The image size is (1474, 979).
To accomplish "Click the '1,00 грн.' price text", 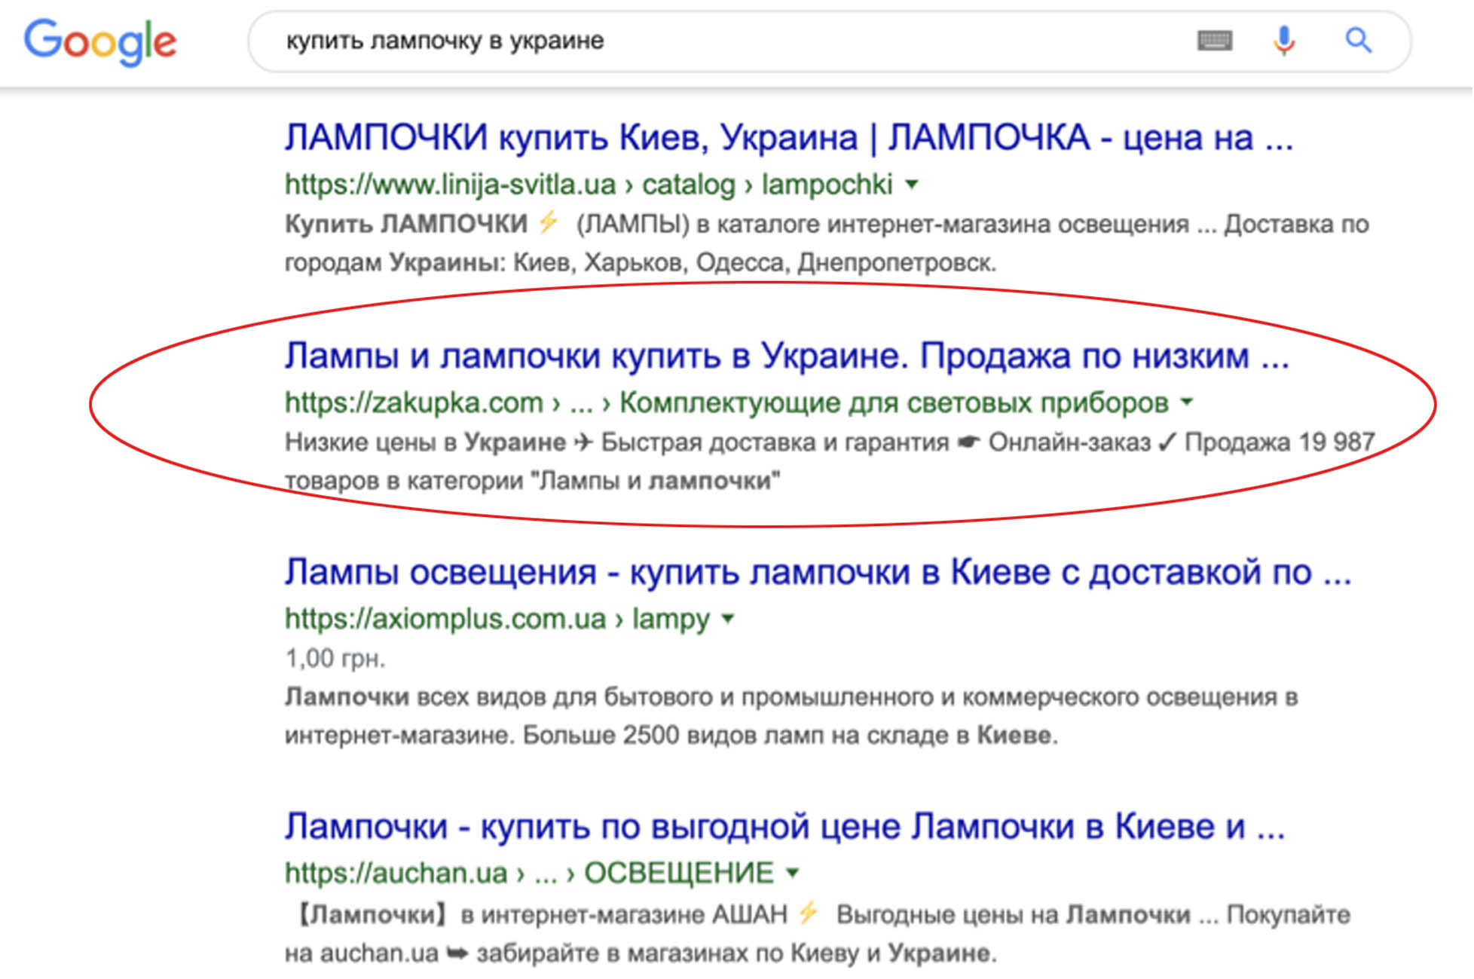I will click(335, 658).
